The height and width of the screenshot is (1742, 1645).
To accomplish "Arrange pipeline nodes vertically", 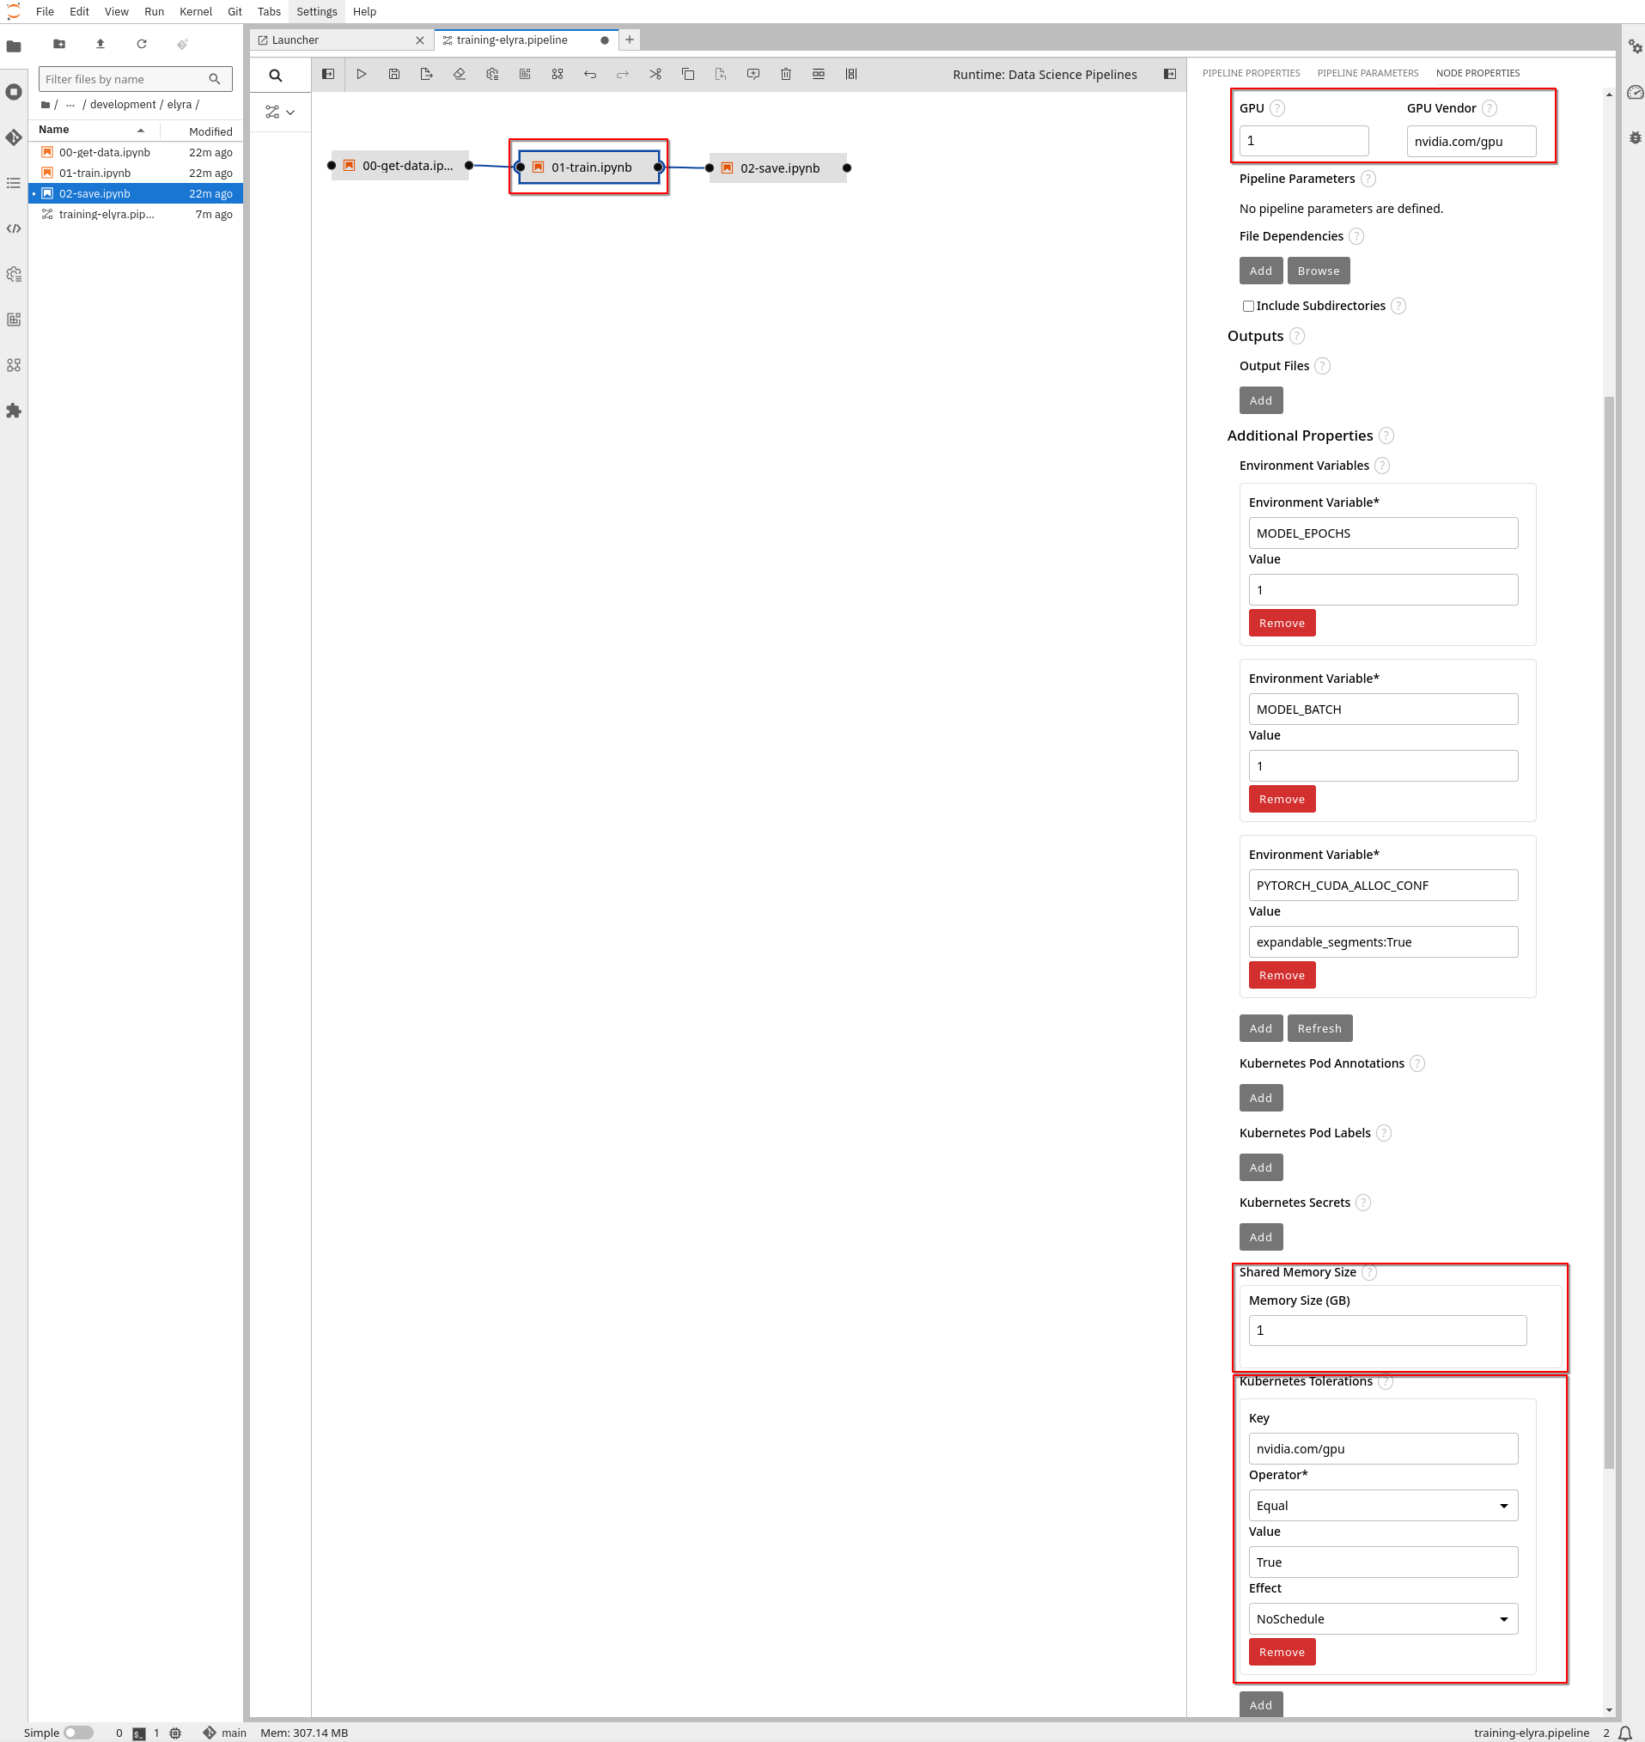I will [851, 75].
